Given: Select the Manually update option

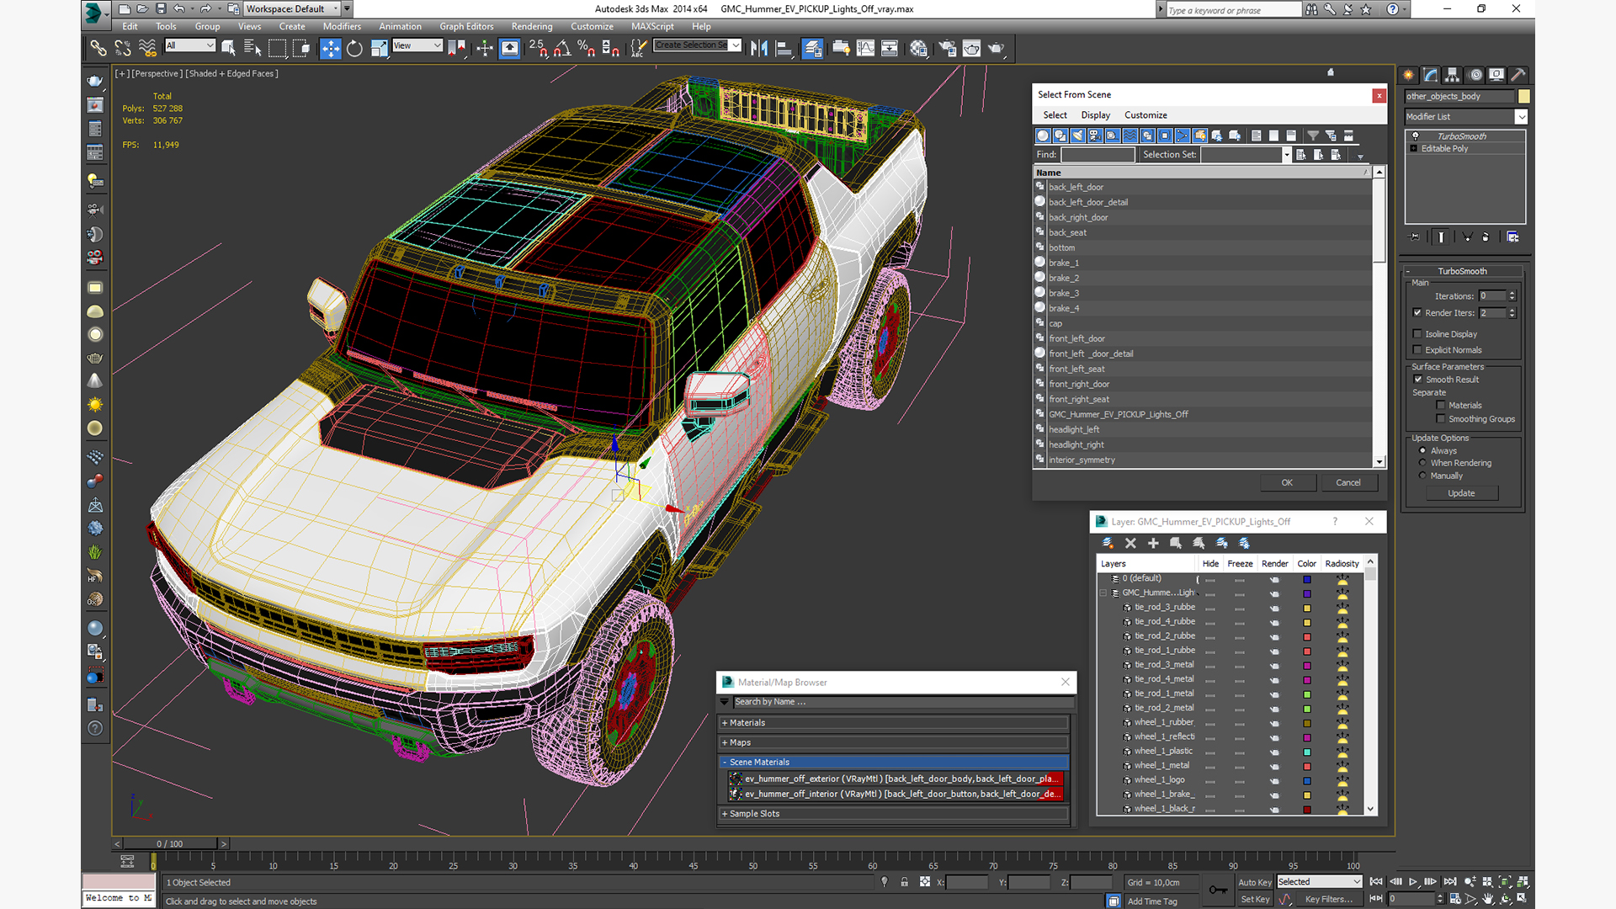Looking at the screenshot, I should [x=1423, y=476].
